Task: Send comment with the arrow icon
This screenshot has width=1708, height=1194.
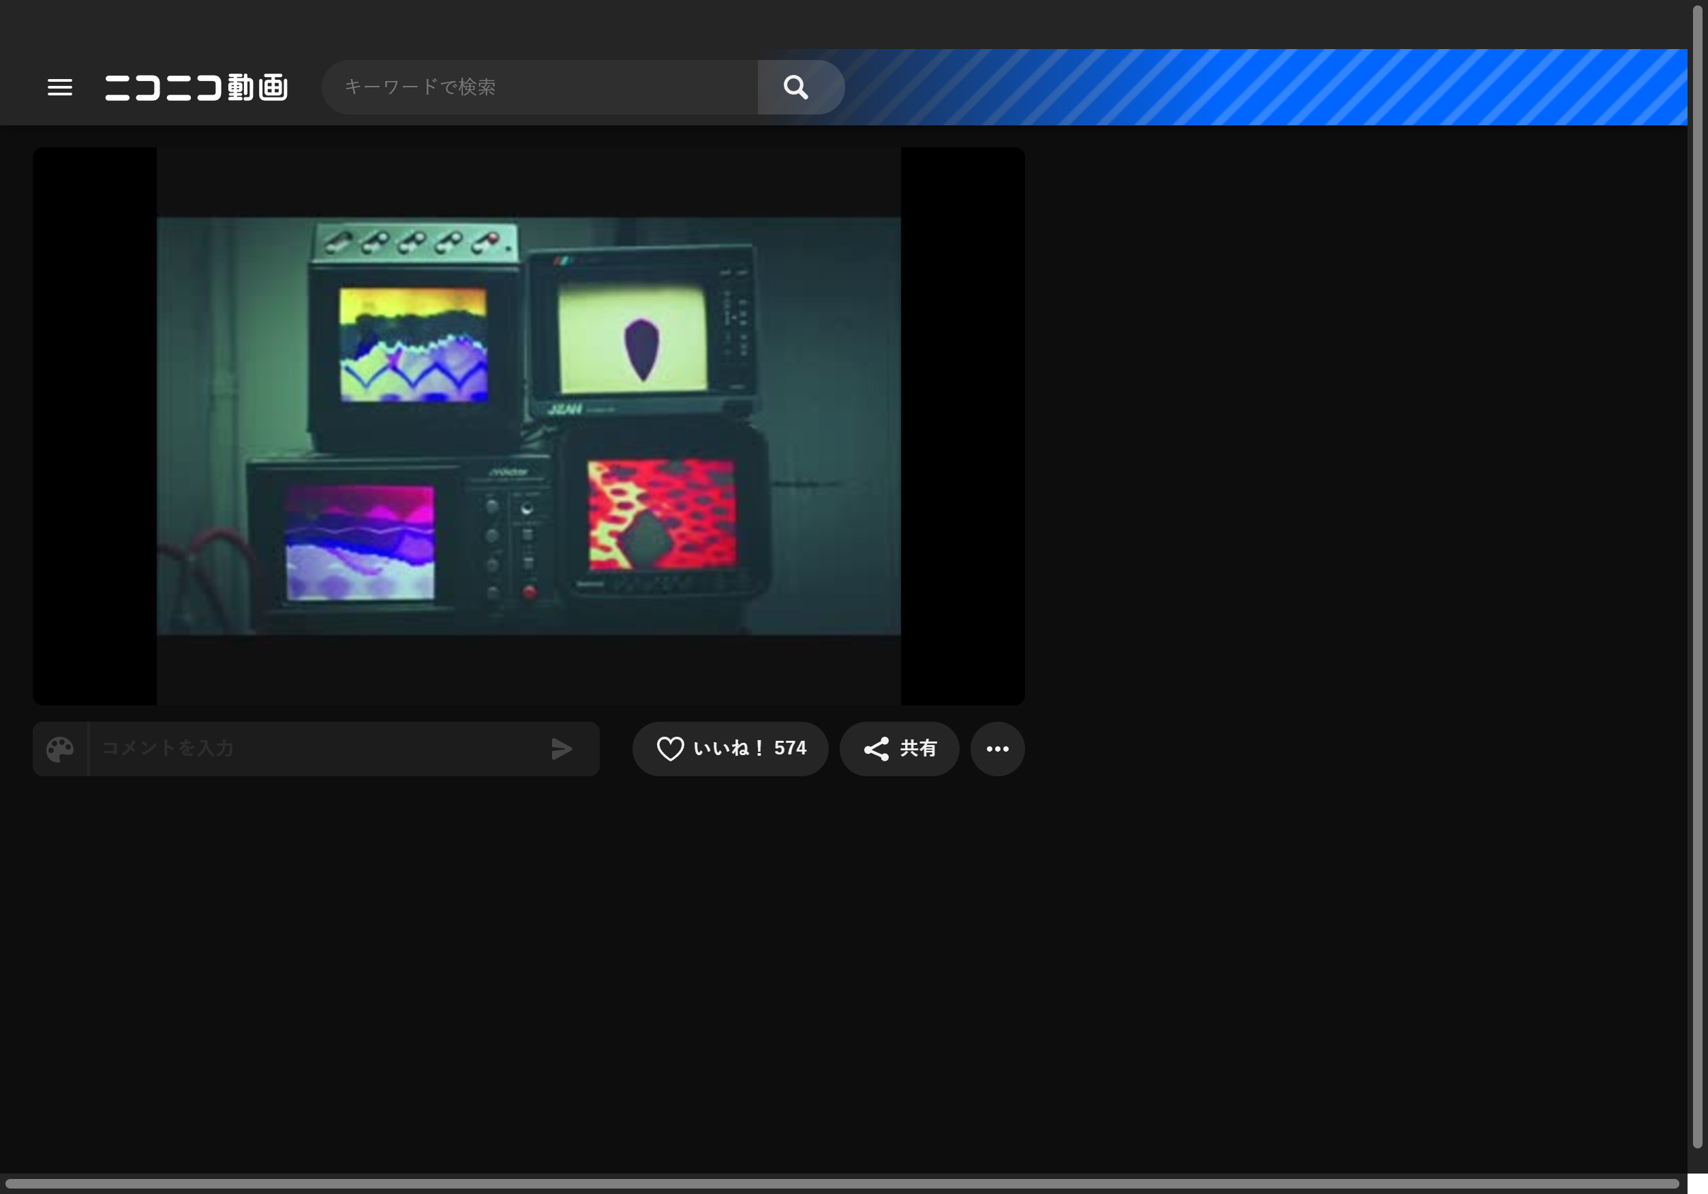Action: coord(562,748)
